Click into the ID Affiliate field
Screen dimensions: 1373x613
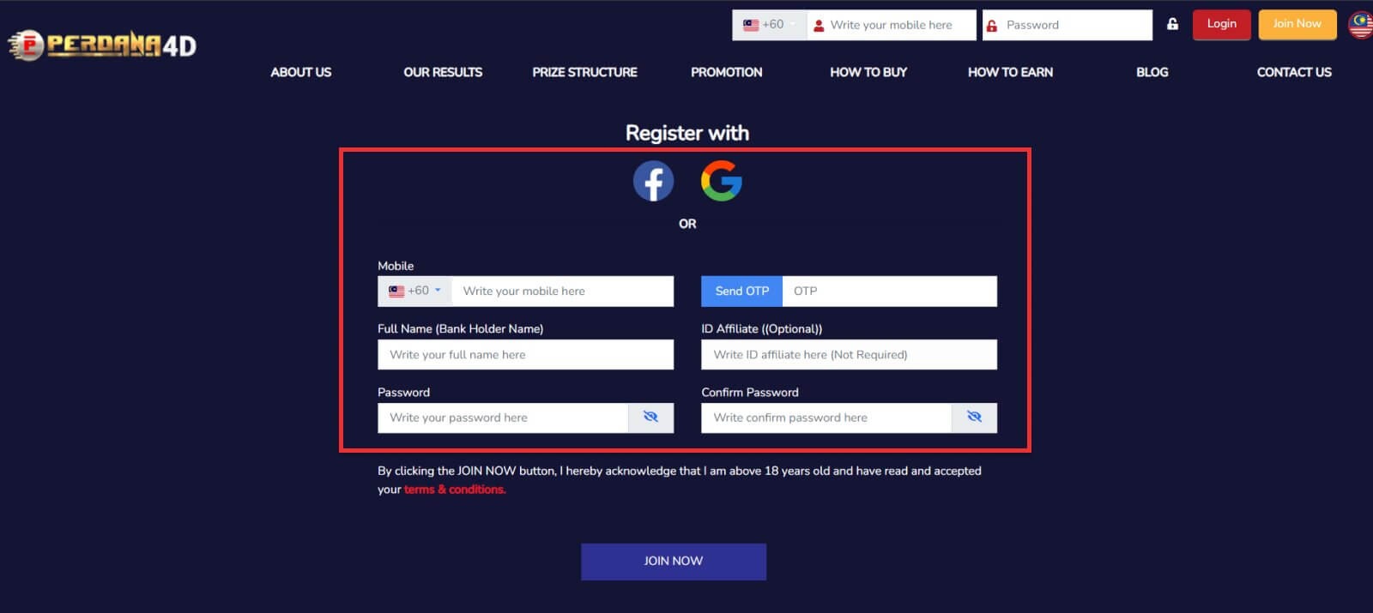(849, 354)
